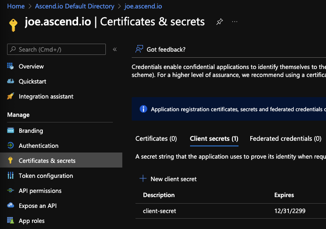
Task: Click the Overview sidebar icon
Action: pos(10,67)
